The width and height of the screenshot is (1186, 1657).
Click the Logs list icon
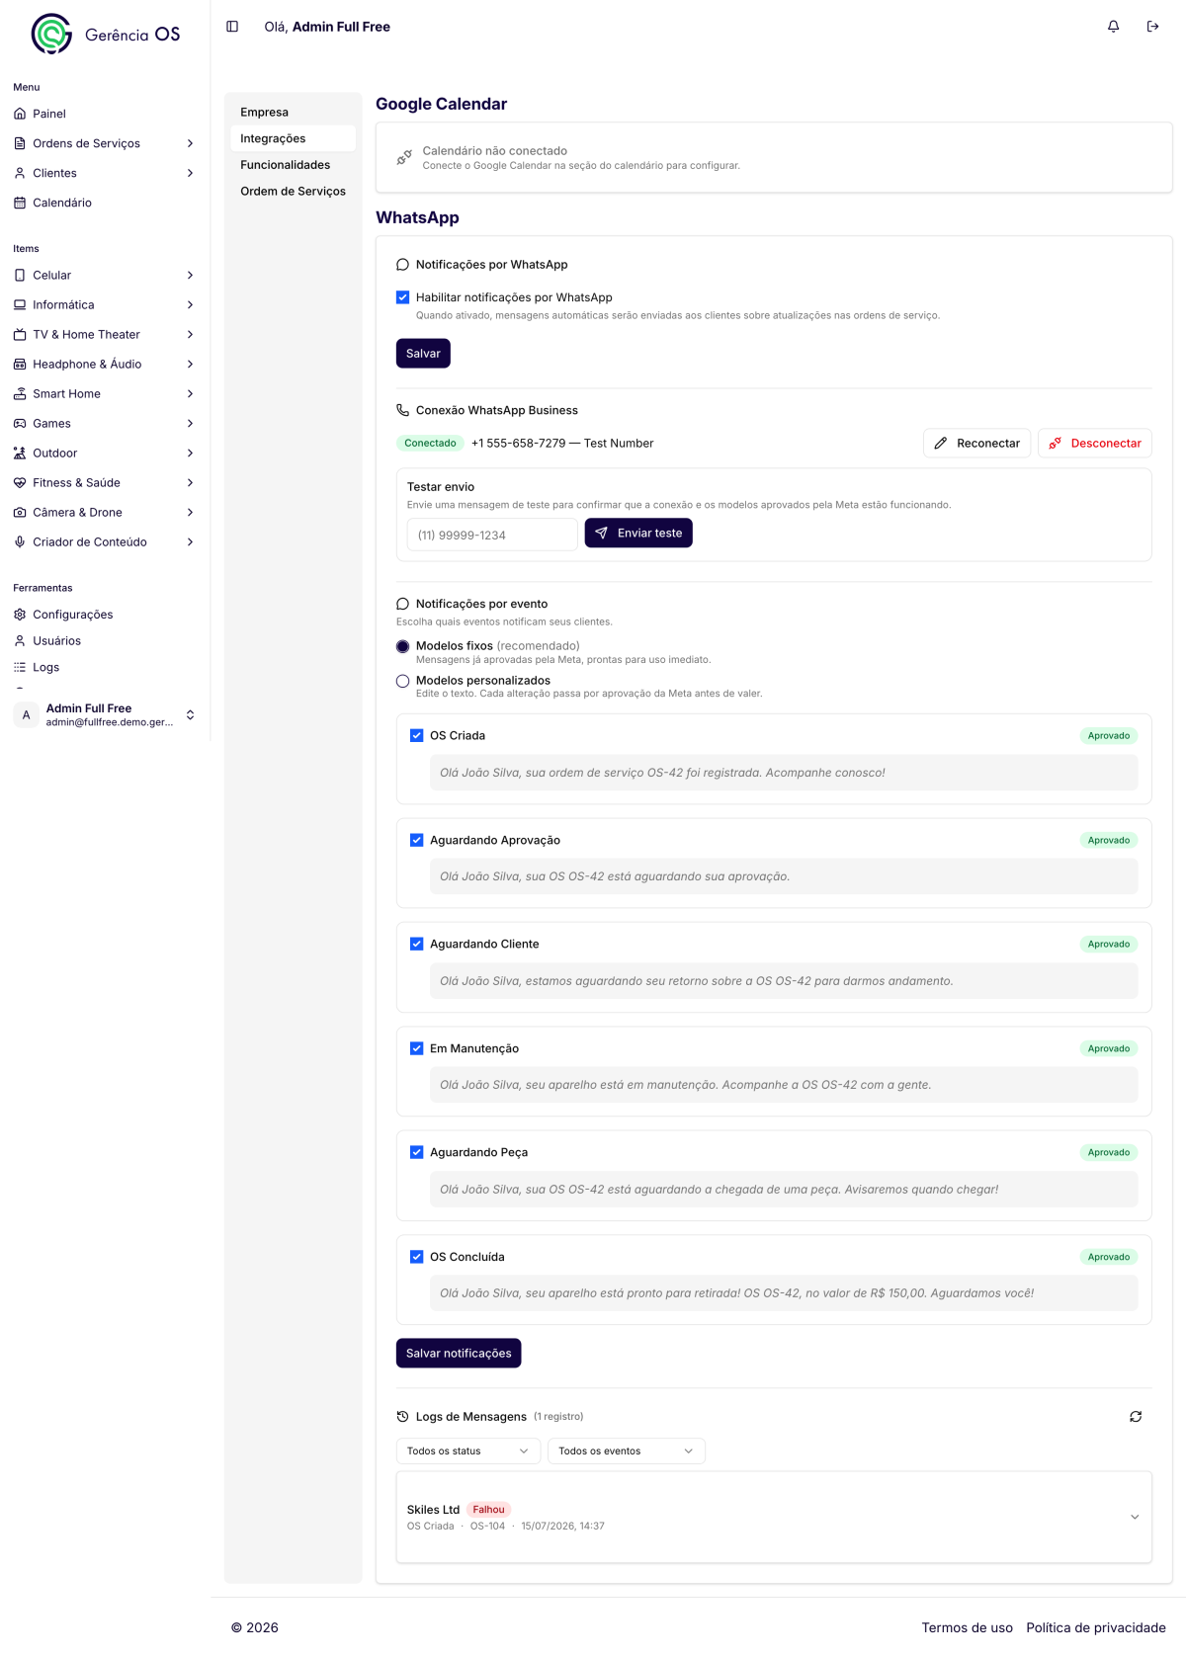(x=20, y=667)
